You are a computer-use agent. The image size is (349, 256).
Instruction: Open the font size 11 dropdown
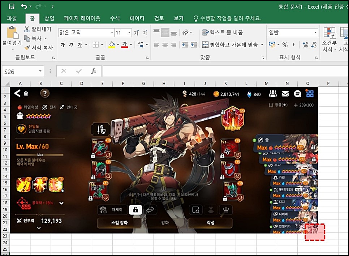pos(129,33)
